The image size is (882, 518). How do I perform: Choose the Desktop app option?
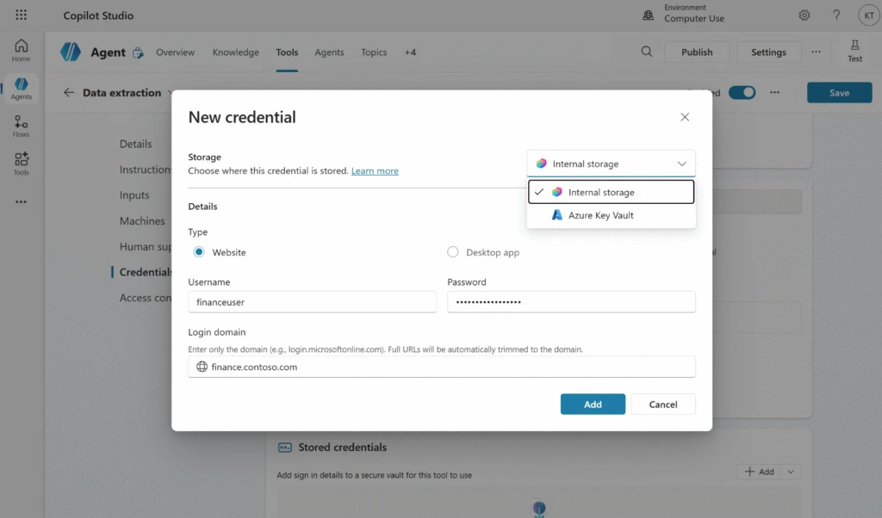pos(453,252)
